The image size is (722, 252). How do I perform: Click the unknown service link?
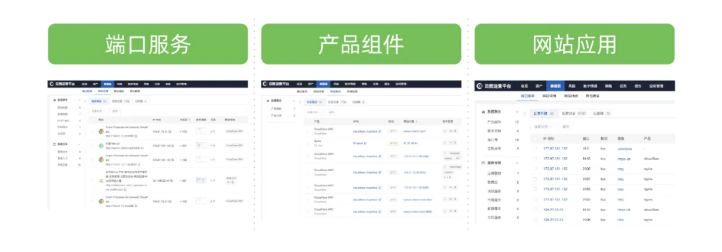[x=626, y=149]
